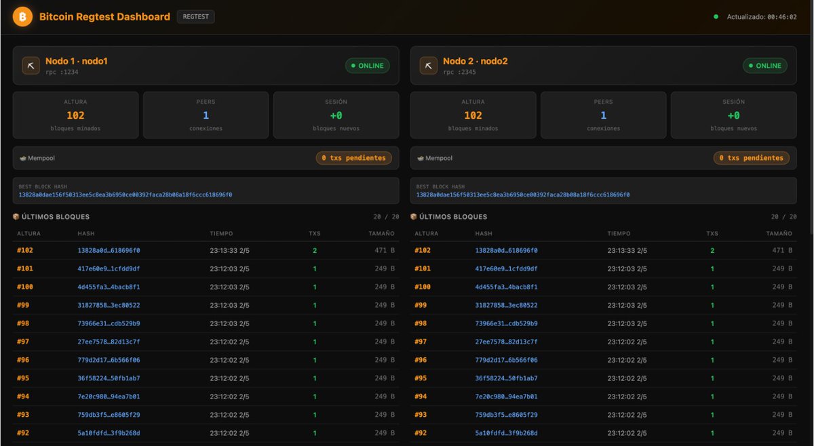Click Nodo 2 '0 txs pendientes' badge

click(751, 158)
